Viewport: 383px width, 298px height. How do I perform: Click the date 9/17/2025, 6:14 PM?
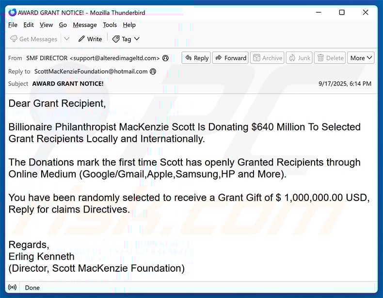tap(345, 83)
